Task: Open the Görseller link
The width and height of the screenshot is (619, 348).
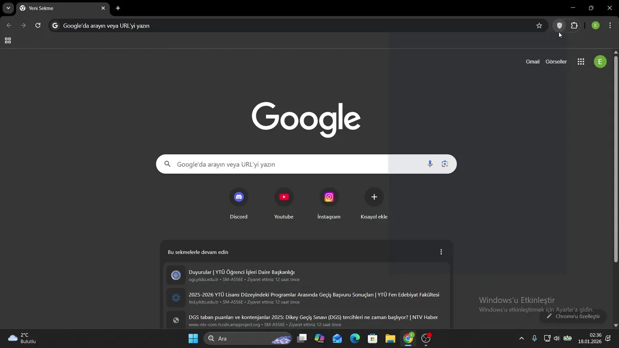Action: pyautogui.click(x=556, y=62)
